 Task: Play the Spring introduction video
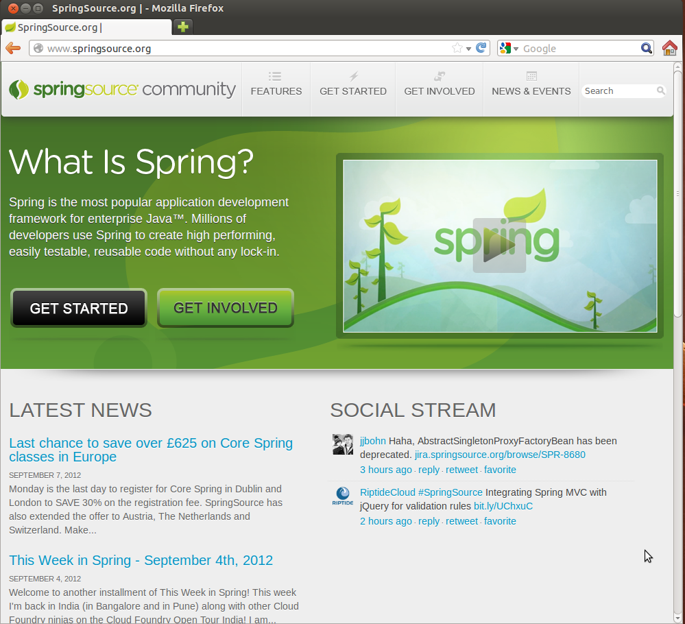coord(500,245)
